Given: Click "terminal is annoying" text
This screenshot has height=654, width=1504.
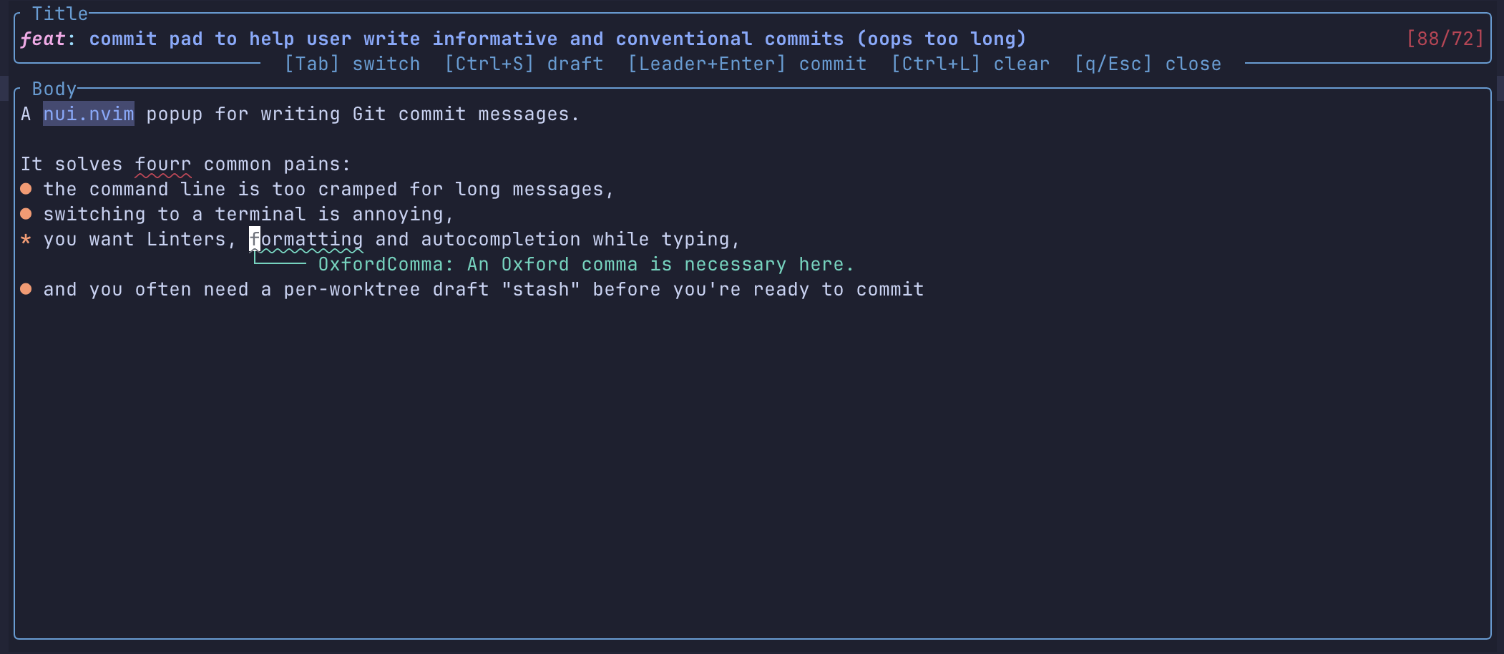Looking at the screenshot, I should point(329,215).
